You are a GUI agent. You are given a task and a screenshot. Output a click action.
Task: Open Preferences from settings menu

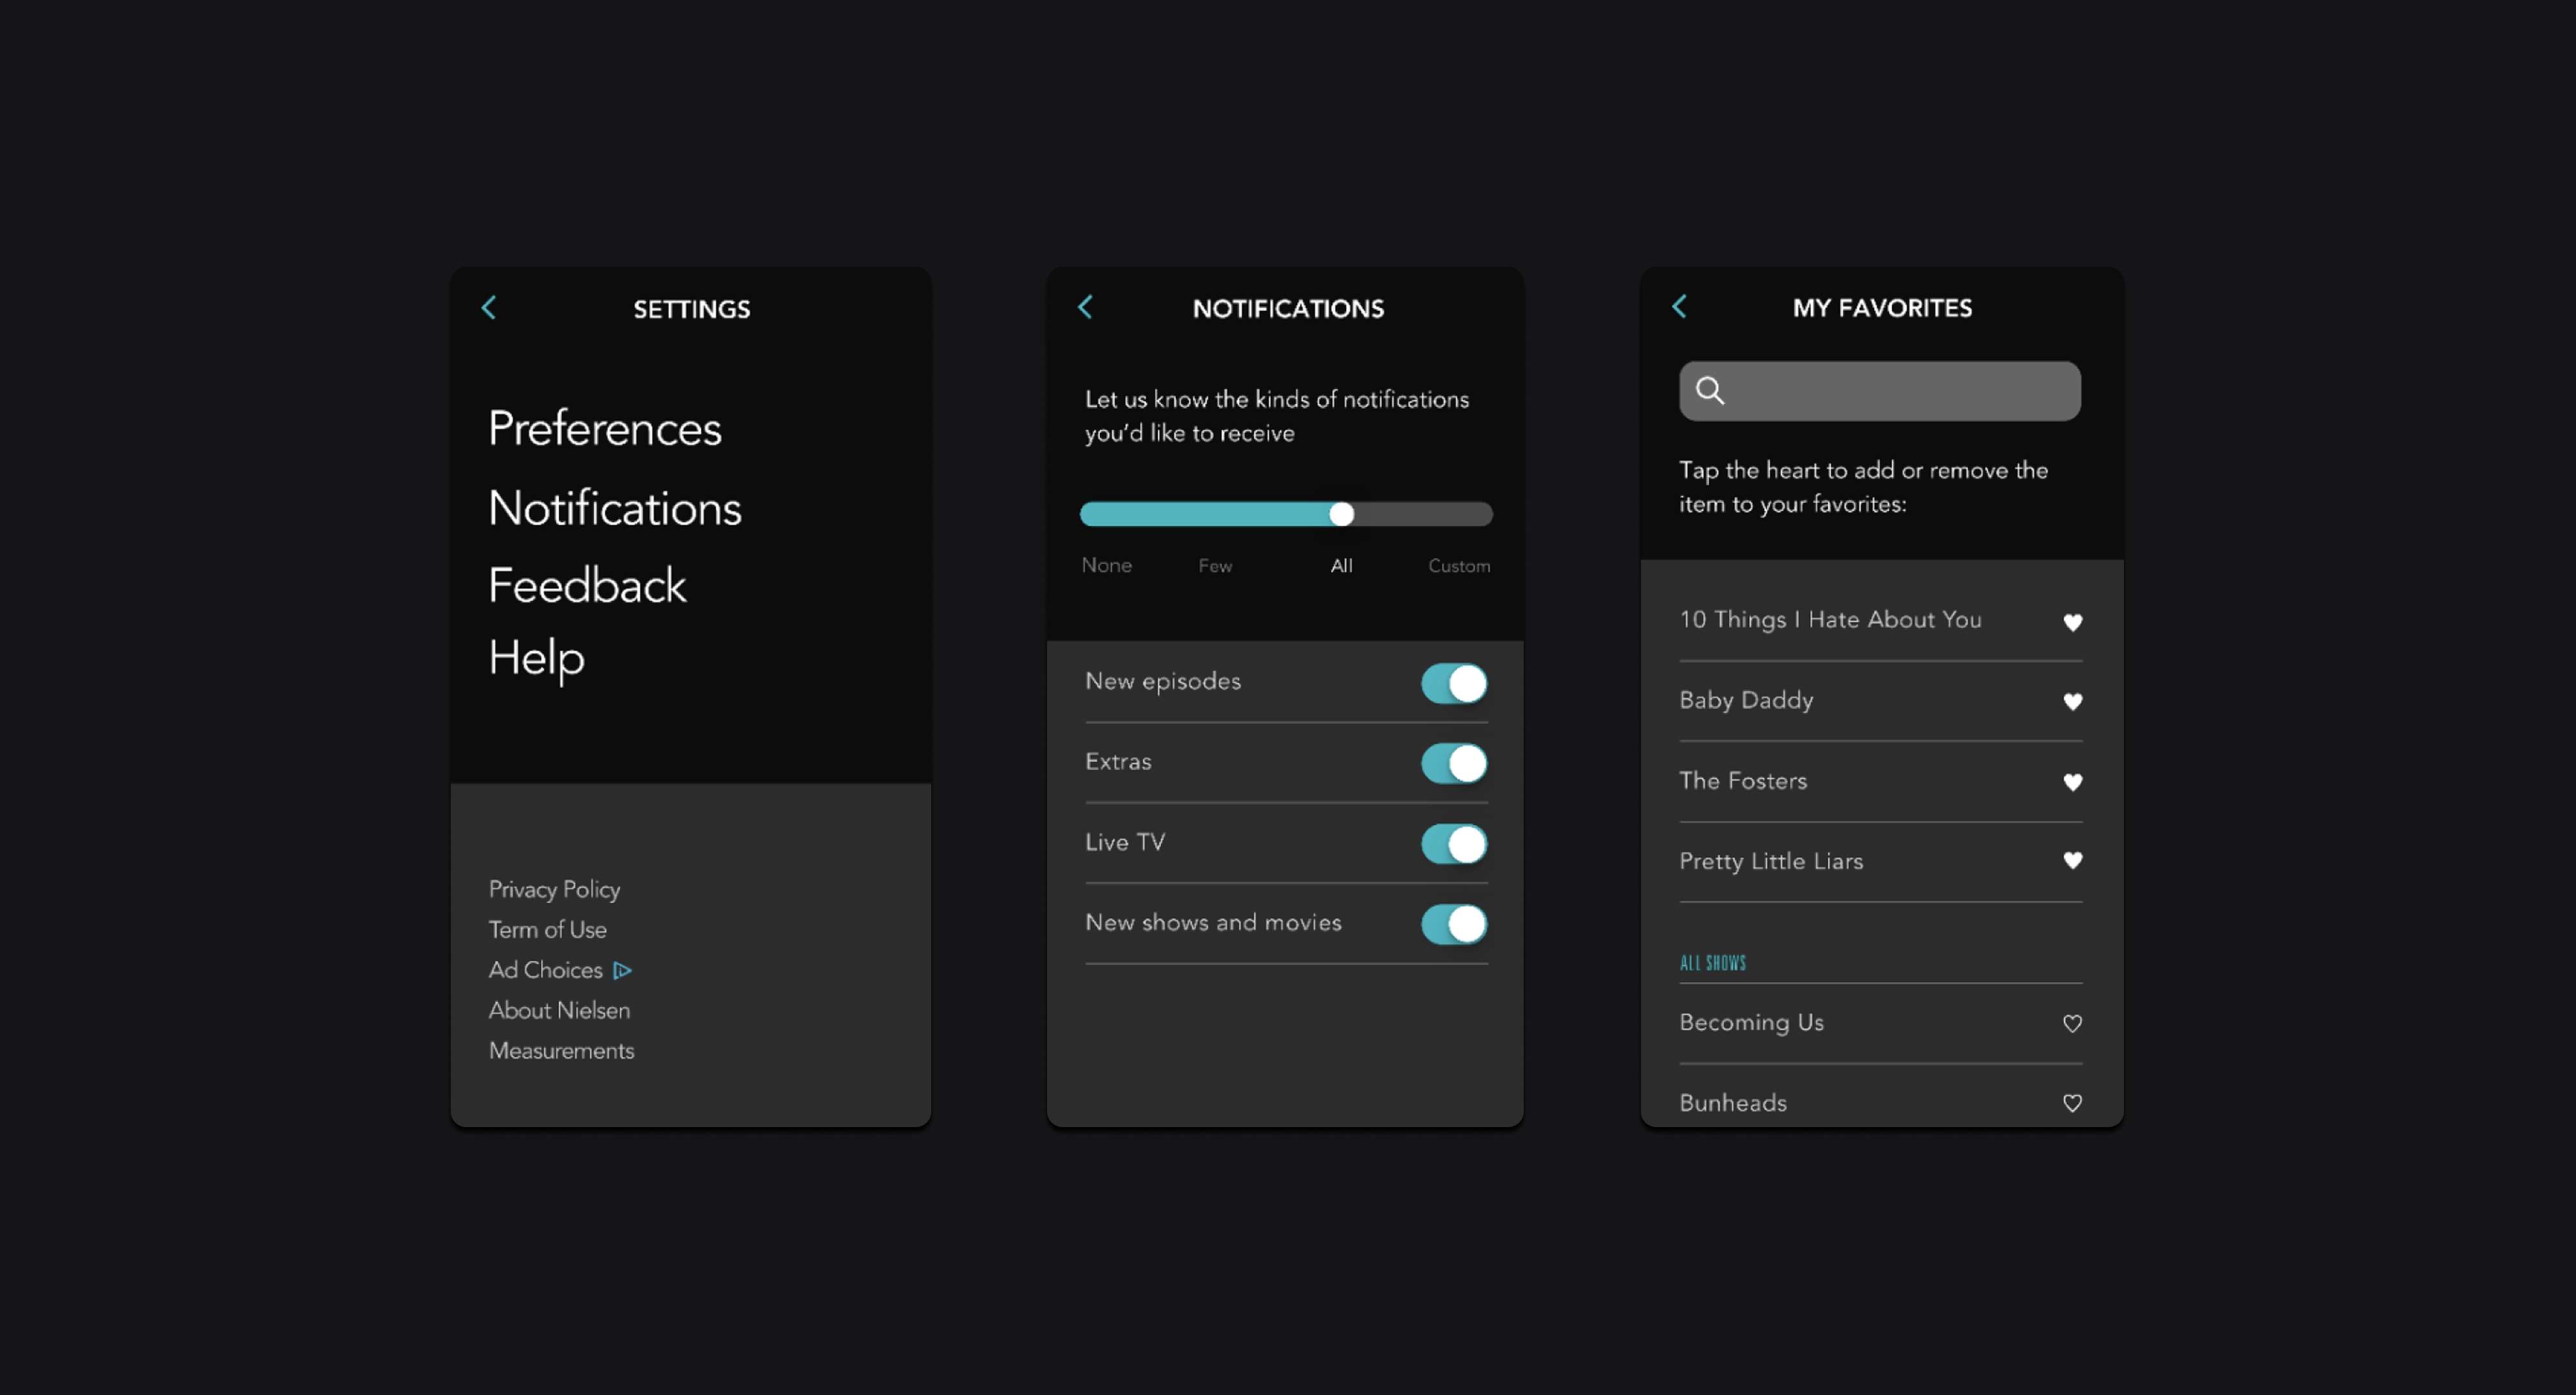point(604,428)
